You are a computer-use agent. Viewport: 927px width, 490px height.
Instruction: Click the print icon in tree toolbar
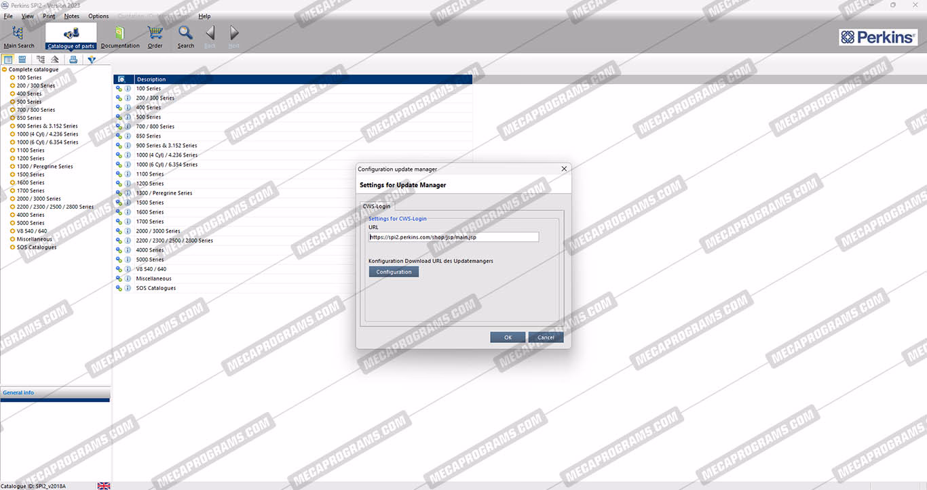coord(73,60)
